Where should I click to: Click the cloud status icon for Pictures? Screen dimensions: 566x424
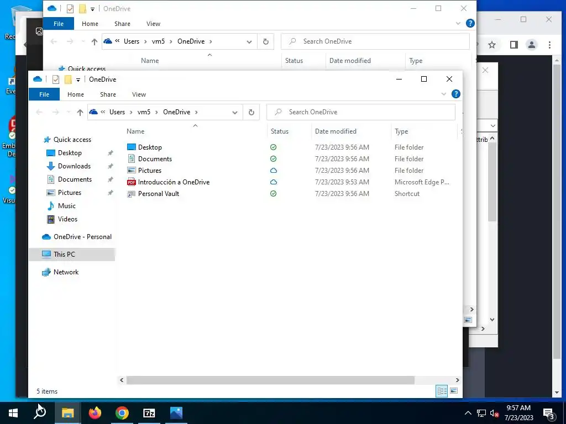(273, 170)
